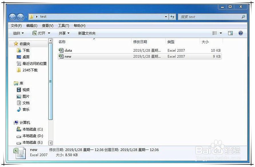Image resolution: width=255 pixels, height=167 pixels.
Task: Open the 查看(V) menu
Action: (x=47, y=25)
